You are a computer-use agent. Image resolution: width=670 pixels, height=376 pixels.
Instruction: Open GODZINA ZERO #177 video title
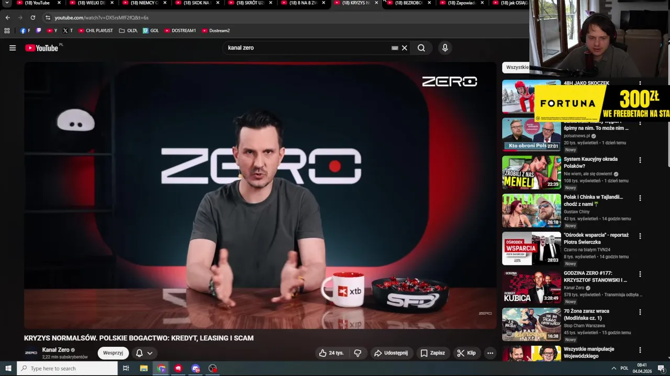click(595, 277)
